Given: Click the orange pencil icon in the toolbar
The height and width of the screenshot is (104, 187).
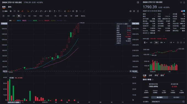Looking at the screenshot, I should coord(22,11).
